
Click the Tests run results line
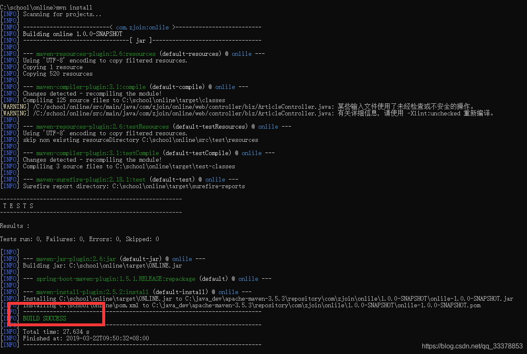click(x=79, y=239)
